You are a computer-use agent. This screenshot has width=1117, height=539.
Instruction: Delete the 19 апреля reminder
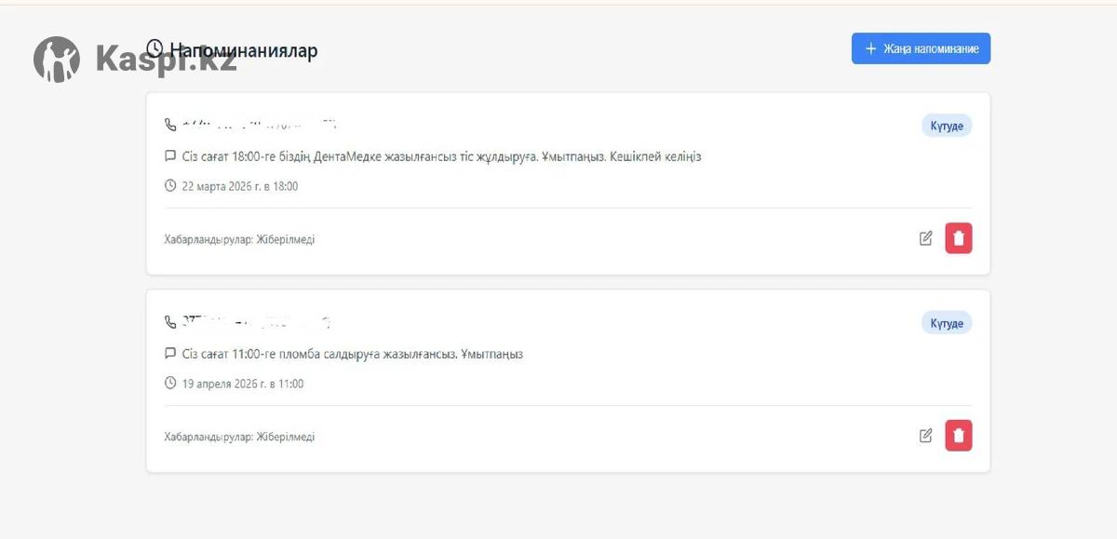(959, 436)
